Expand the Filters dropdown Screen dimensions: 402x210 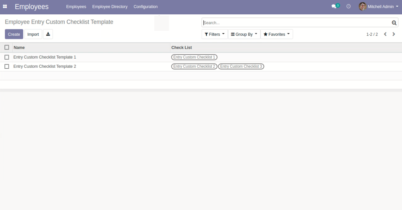[215, 34]
